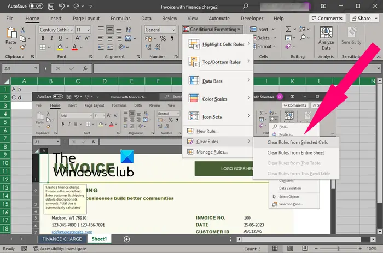383x253 pixels.
Task: Click the Paste clipboard icon
Action: pyautogui.click(x=11, y=33)
